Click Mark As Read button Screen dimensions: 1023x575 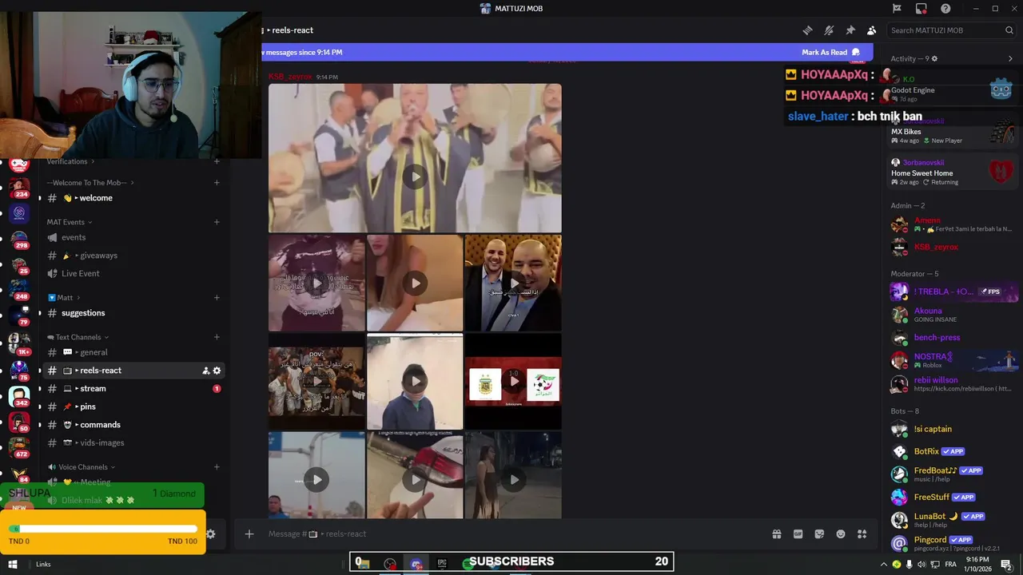pyautogui.click(x=831, y=52)
